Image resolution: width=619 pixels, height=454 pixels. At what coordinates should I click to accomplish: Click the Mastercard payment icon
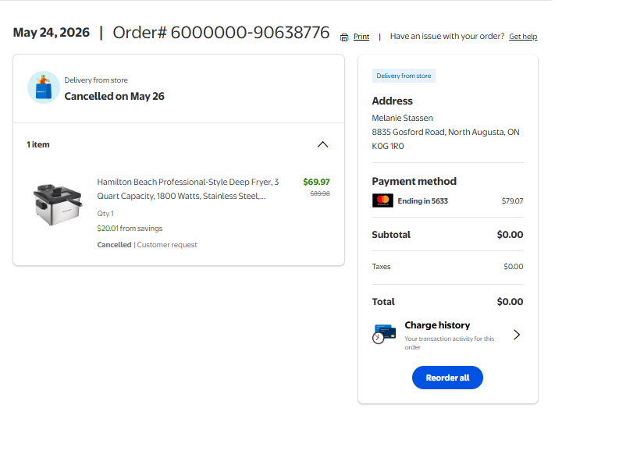382,200
